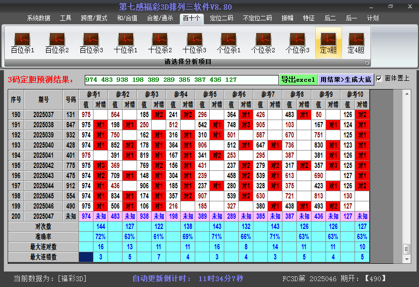Image resolution: width=419 pixels, height=287 pixels.
Task: Switch to the 不定位二码 tab
Action: tap(257, 18)
